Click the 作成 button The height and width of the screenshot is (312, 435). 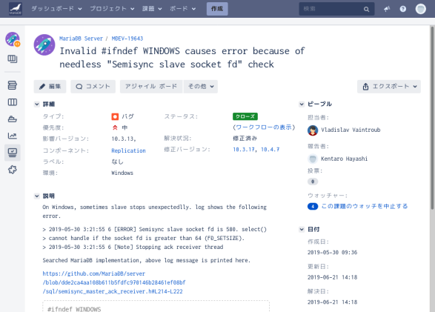[x=217, y=9]
